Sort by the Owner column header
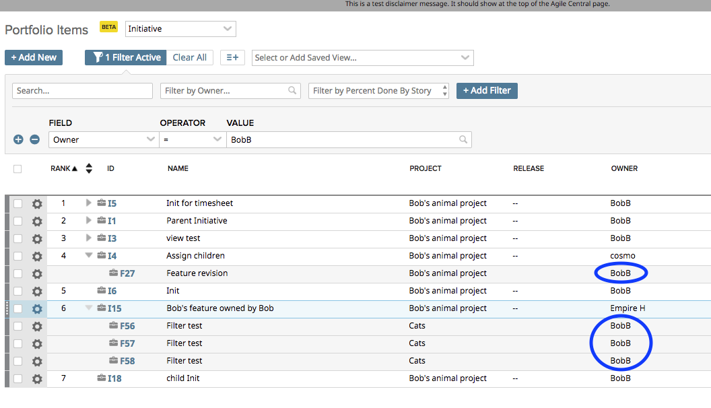This screenshot has height=408, width=711. [x=624, y=169]
